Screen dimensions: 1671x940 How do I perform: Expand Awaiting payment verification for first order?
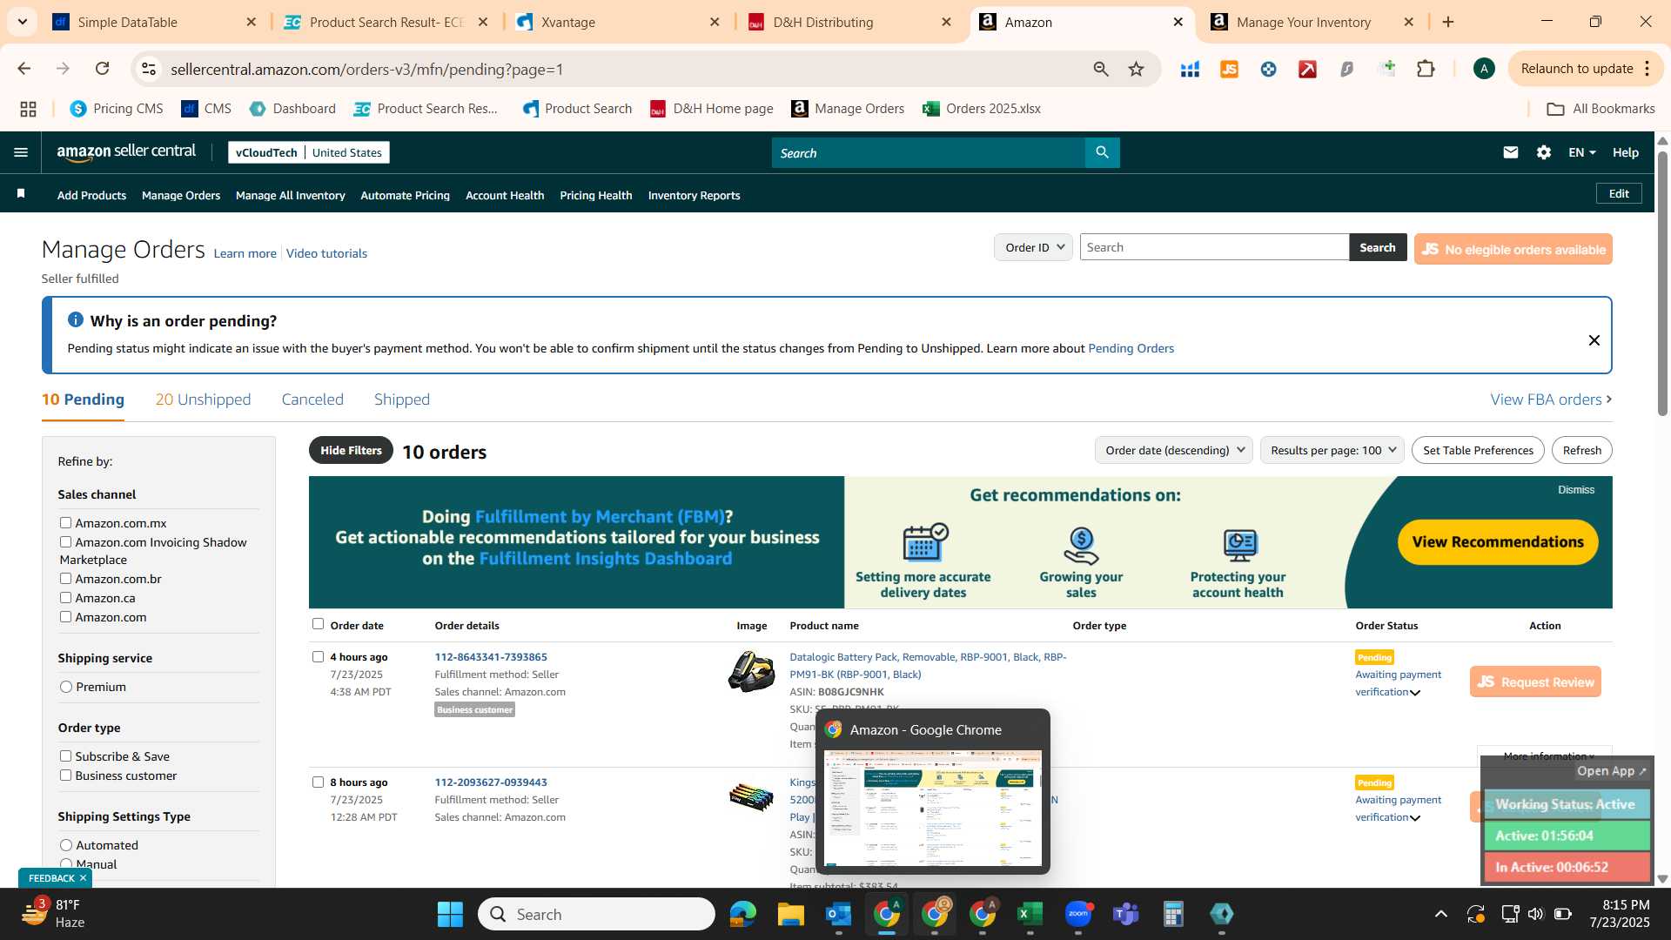click(1415, 693)
